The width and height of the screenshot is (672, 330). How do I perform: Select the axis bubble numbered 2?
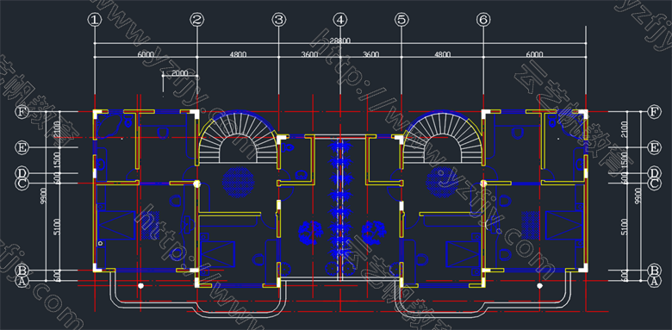point(196,20)
